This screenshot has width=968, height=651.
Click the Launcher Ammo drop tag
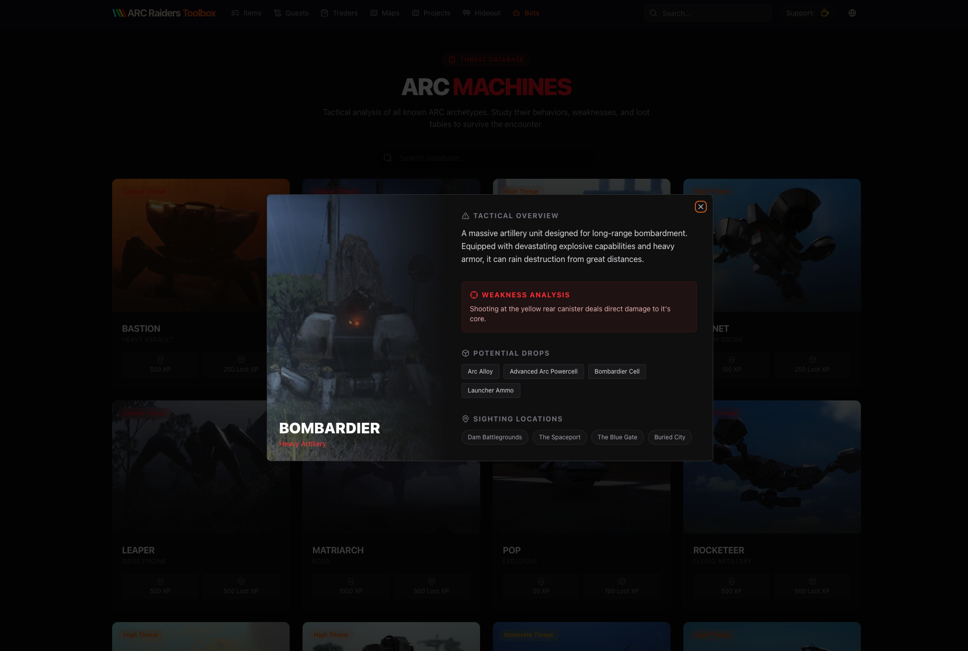[490, 391]
